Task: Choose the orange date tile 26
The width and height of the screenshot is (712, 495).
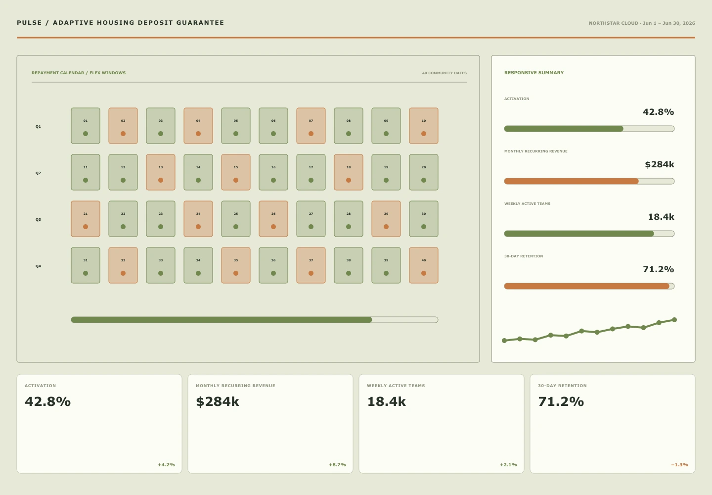Action: tap(273, 219)
